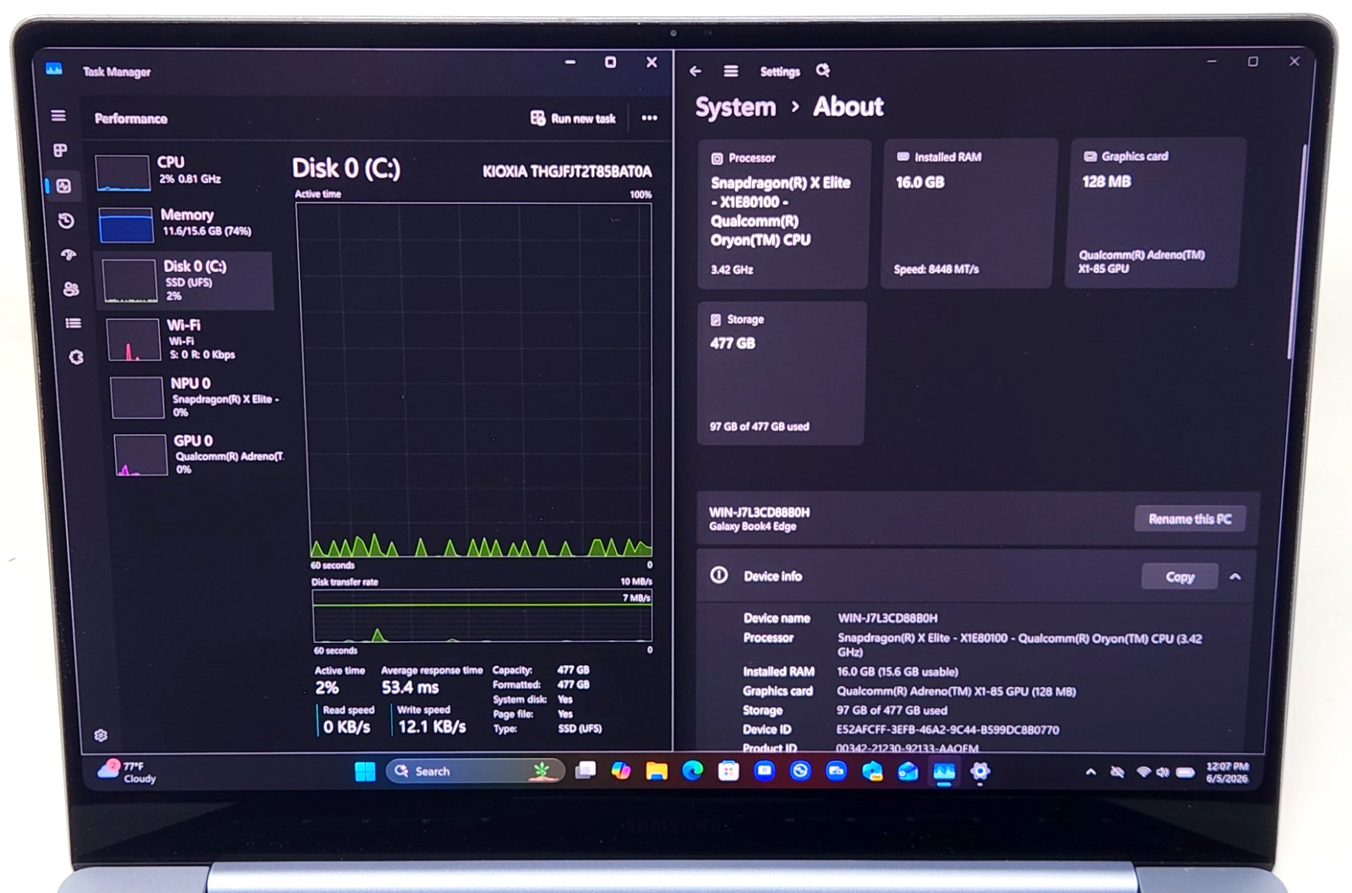The image size is (1352, 893).
Task: Click the Installed RAM value 16.0 GB (15.6 GB usable)
Action: tap(897, 672)
